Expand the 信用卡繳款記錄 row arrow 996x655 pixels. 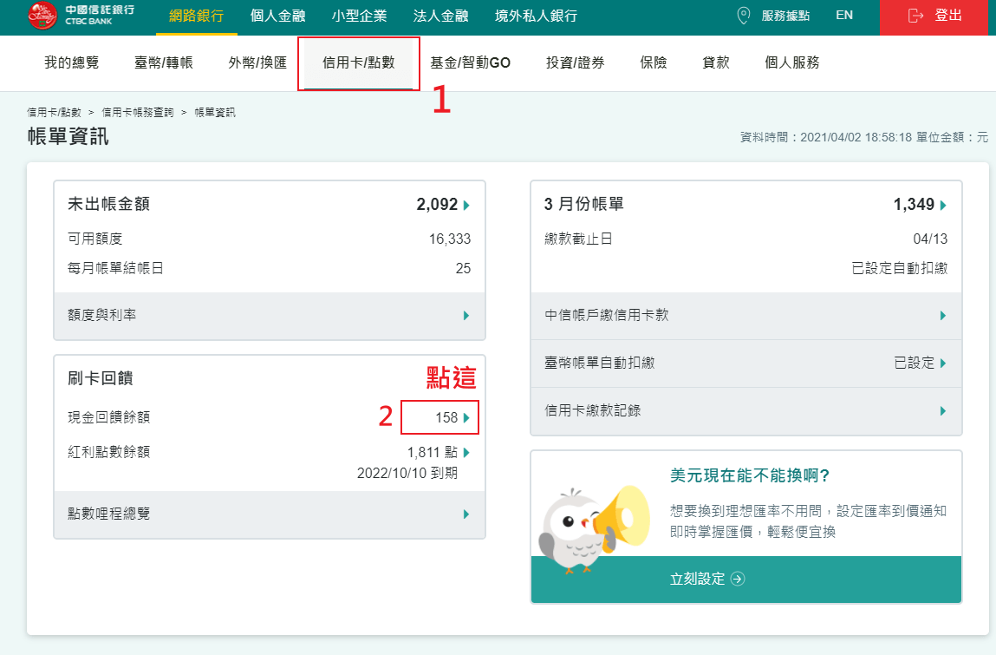click(x=943, y=411)
